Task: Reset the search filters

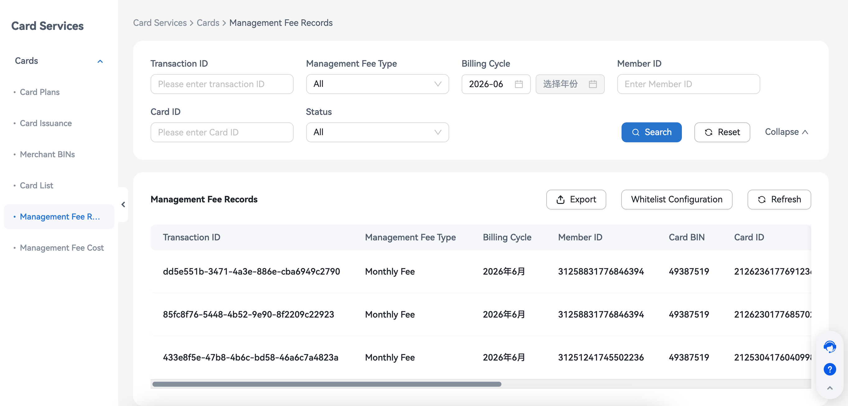Action: click(722, 132)
